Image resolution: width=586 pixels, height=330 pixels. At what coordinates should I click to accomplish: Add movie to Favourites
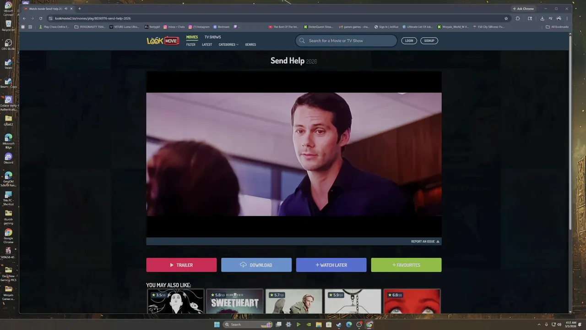coord(406,265)
